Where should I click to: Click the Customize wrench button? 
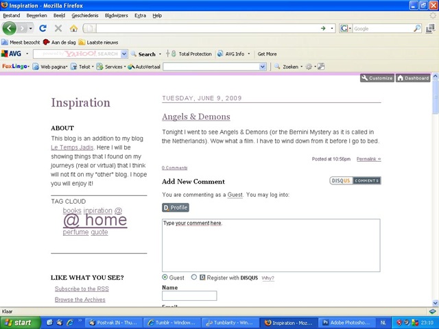[377, 78]
